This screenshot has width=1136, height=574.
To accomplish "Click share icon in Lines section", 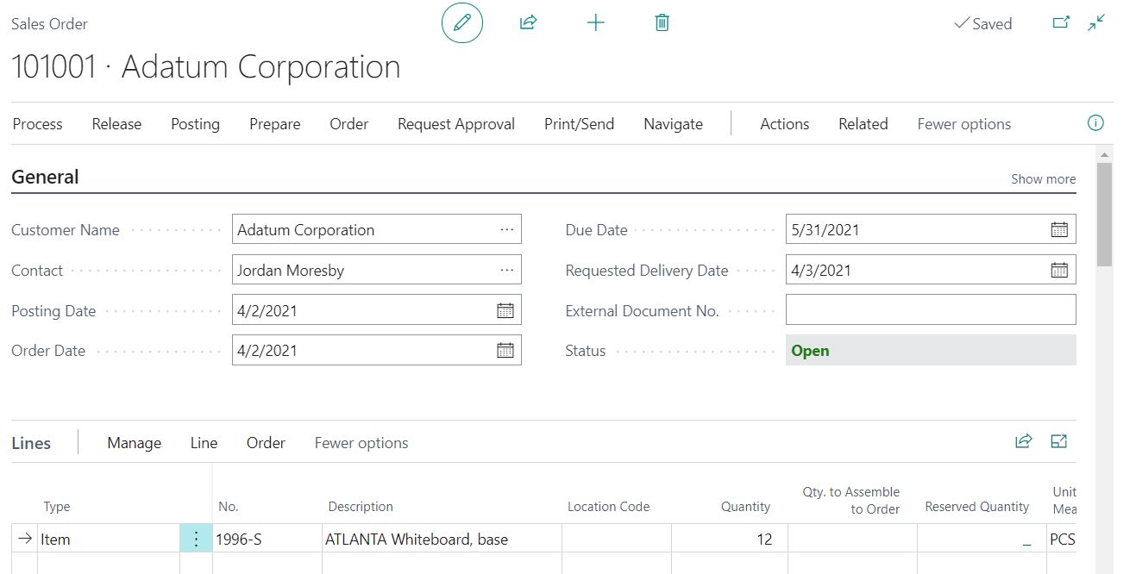I will [x=1024, y=441].
